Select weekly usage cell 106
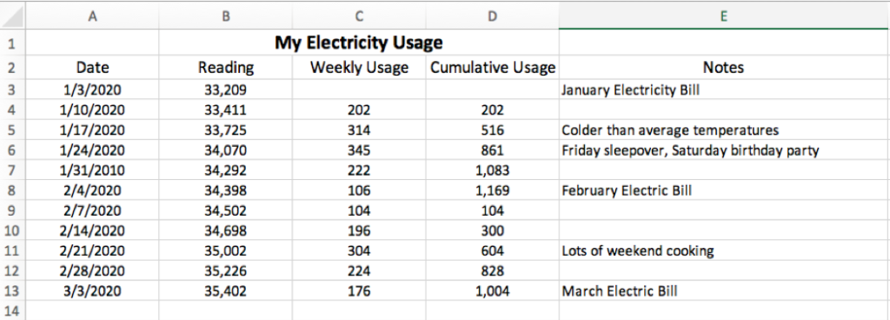This screenshot has width=890, height=320. tap(359, 190)
